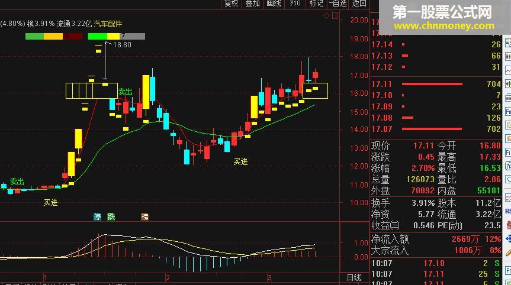This screenshot has width=511, height=285.
Task: Click the 标记 mark button
Action: coord(316,4)
